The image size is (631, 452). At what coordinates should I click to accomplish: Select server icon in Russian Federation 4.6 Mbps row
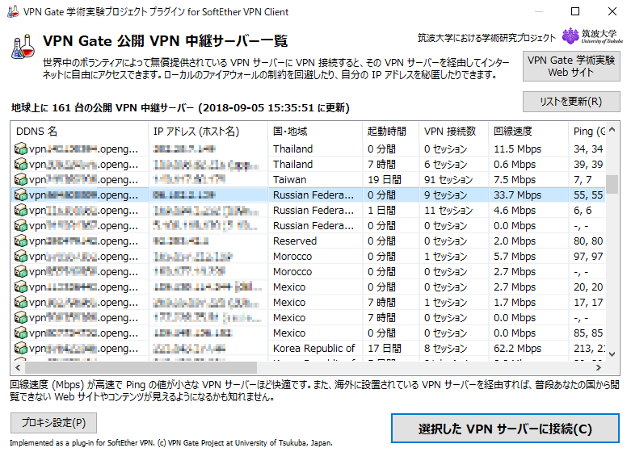pyautogui.click(x=20, y=211)
